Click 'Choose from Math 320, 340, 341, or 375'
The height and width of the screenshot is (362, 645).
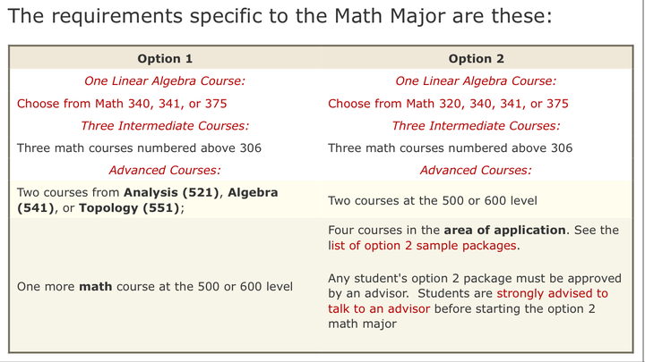point(448,104)
